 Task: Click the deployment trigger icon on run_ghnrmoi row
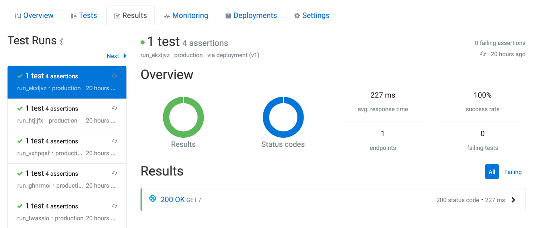pyautogui.click(x=115, y=173)
